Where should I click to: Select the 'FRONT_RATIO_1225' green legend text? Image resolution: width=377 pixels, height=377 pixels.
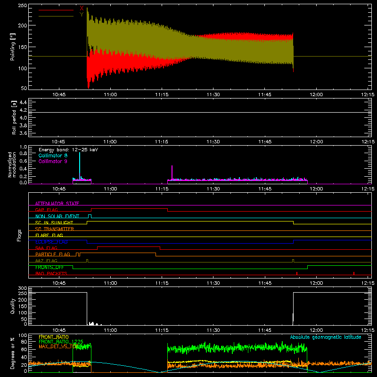61,342
